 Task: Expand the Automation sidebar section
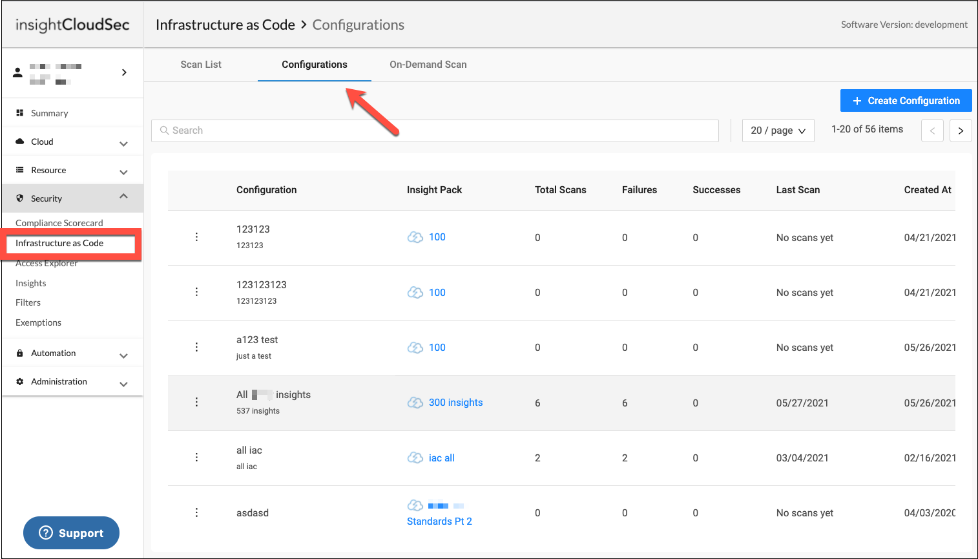click(123, 355)
